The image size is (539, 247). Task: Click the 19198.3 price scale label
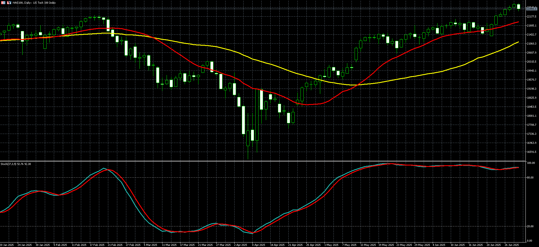531,89
